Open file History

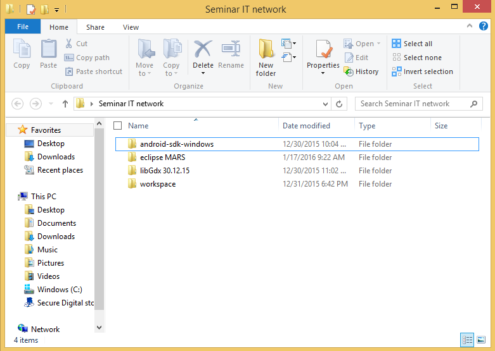point(361,71)
